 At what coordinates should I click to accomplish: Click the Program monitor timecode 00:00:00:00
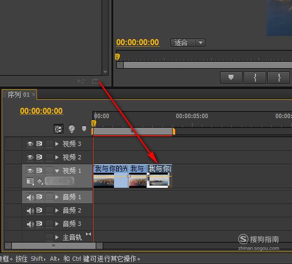click(138, 42)
